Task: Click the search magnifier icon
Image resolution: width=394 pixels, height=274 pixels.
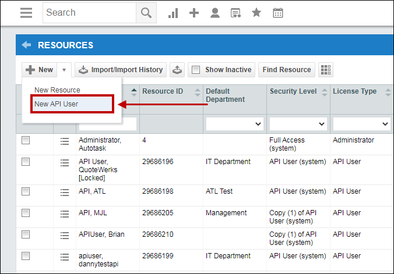Action: 146,13
